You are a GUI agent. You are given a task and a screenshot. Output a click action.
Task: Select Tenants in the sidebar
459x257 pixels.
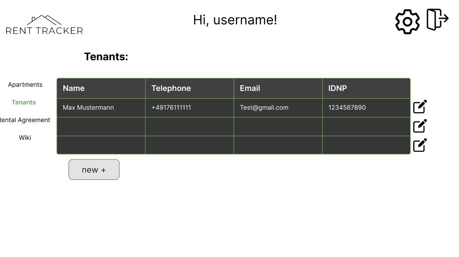[x=24, y=102]
